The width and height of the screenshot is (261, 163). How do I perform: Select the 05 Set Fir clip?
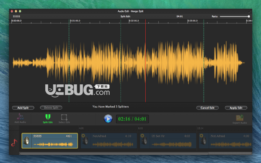tap(168, 141)
